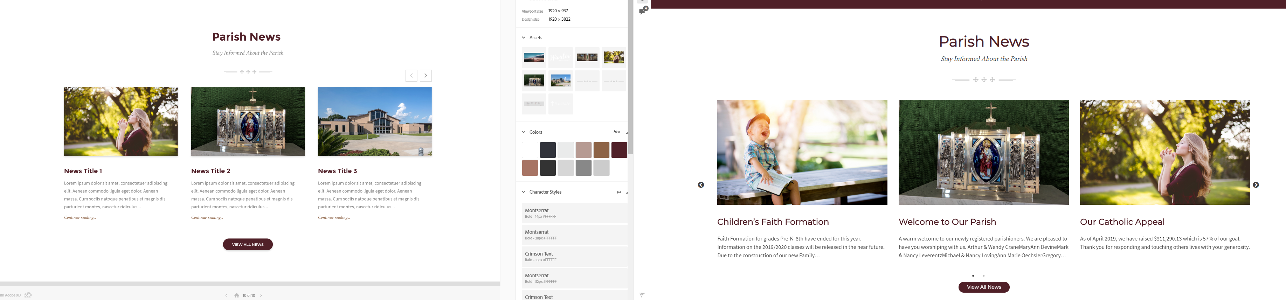Collapse the Assets section
1286x300 pixels.
524,38
